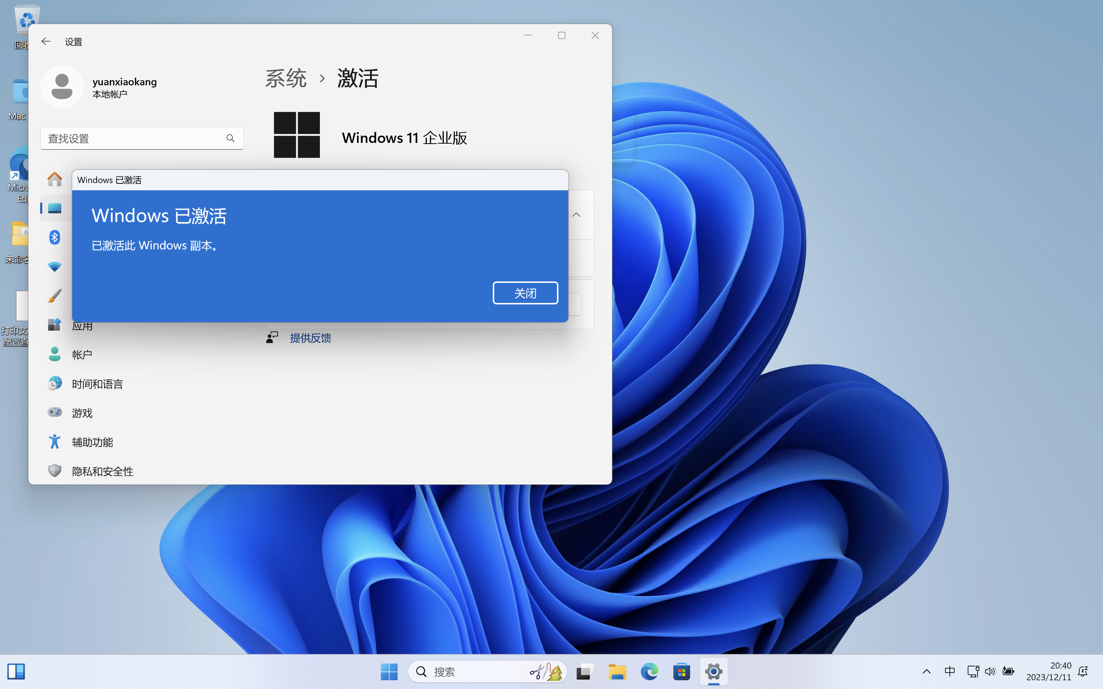
Task: Open the Widgets button on the taskbar
Action: pos(16,672)
